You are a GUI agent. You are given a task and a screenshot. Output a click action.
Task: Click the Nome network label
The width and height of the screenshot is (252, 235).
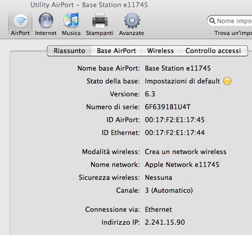[x=115, y=165]
